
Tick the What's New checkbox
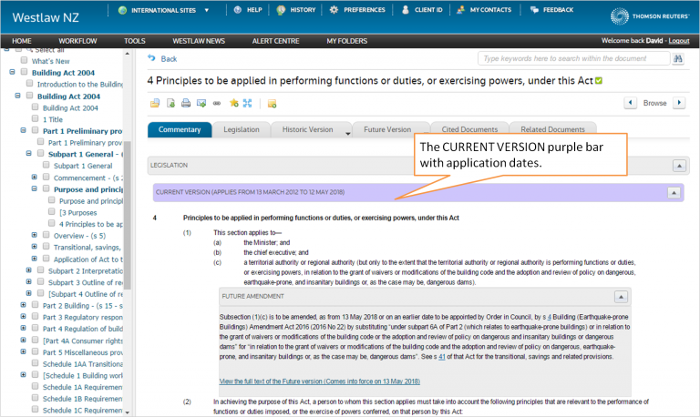point(24,60)
